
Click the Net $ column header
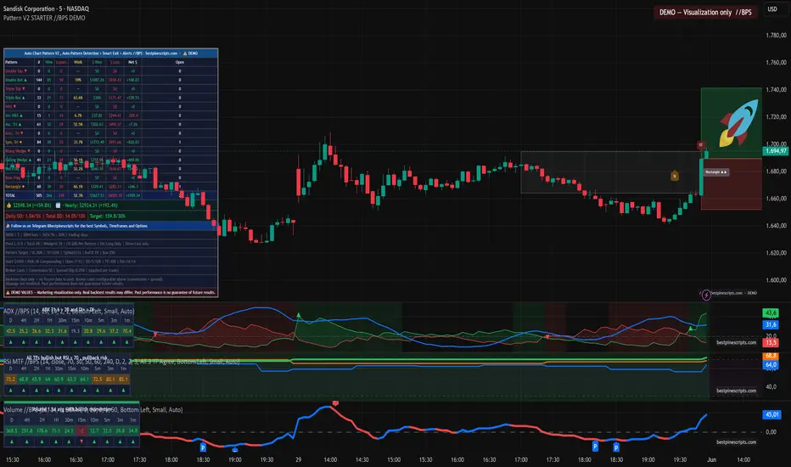132,62
